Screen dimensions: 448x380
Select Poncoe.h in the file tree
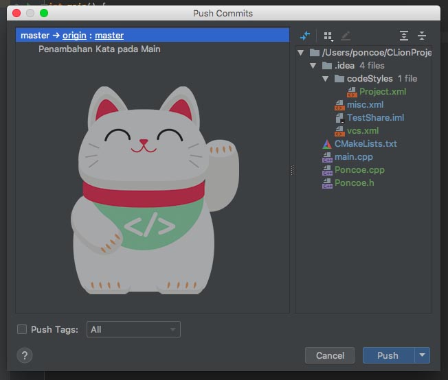(x=355, y=183)
